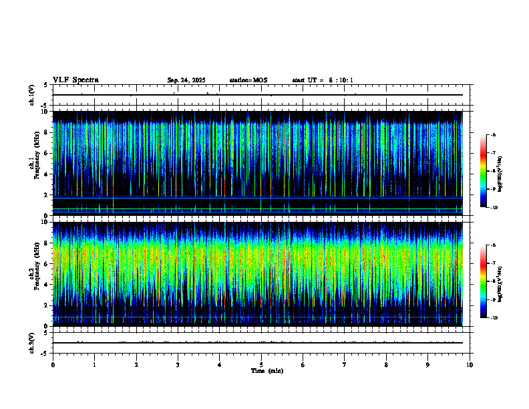Click the time axis tick label '8'
Image resolution: width=529 pixels, height=409 pixels.
click(386, 365)
